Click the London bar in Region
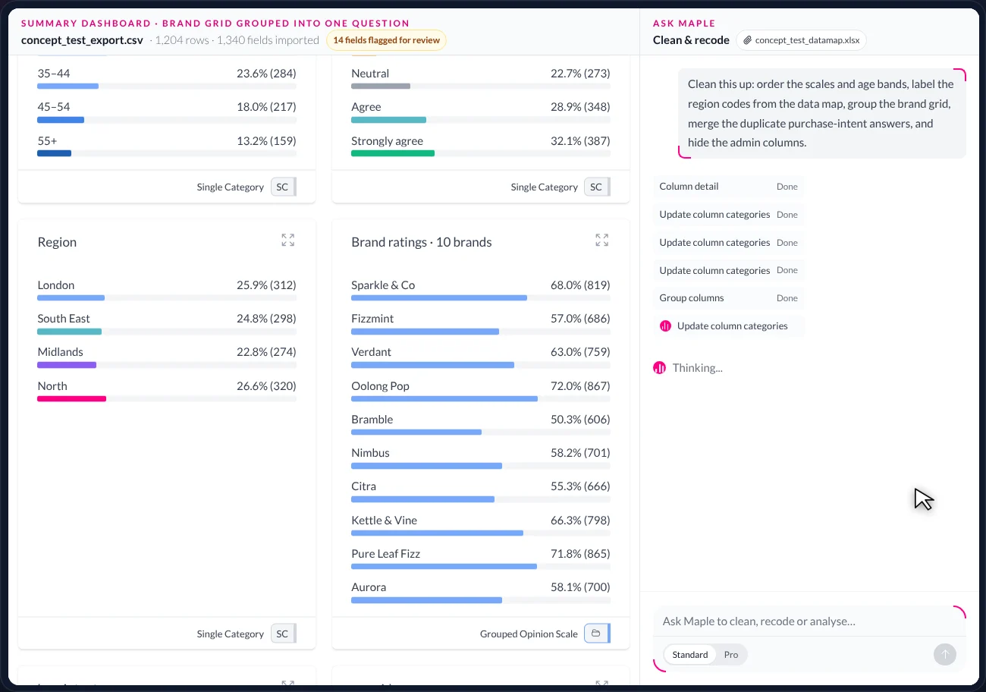This screenshot has height=692, width=986. pyautogui.click(x=71, y=298)
